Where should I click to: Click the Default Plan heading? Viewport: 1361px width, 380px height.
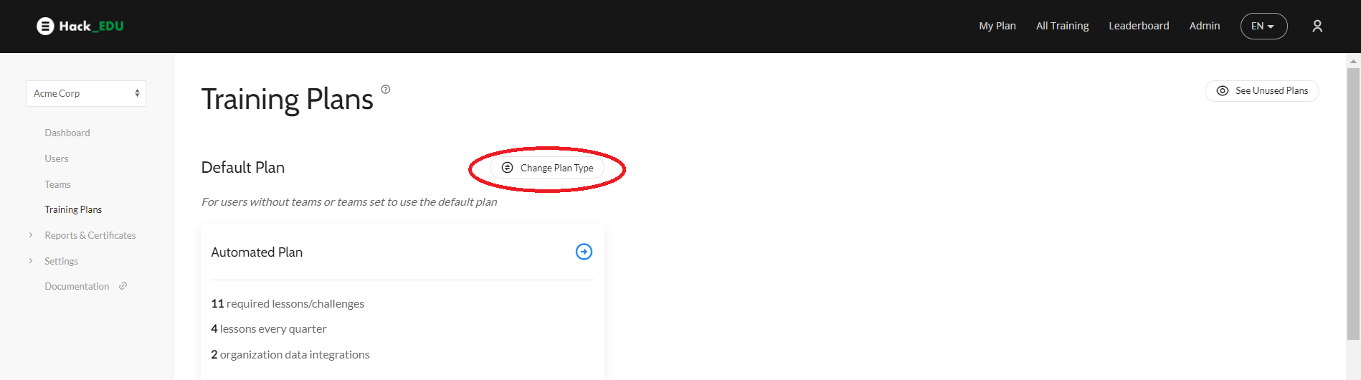(243, 167)
